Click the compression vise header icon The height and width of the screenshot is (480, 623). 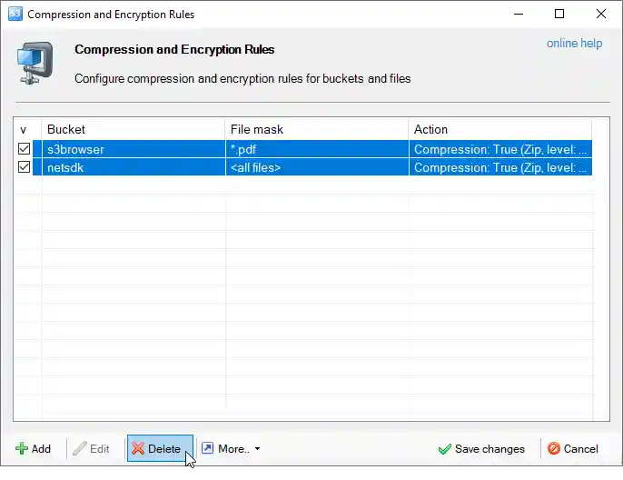tap(36, 63)
